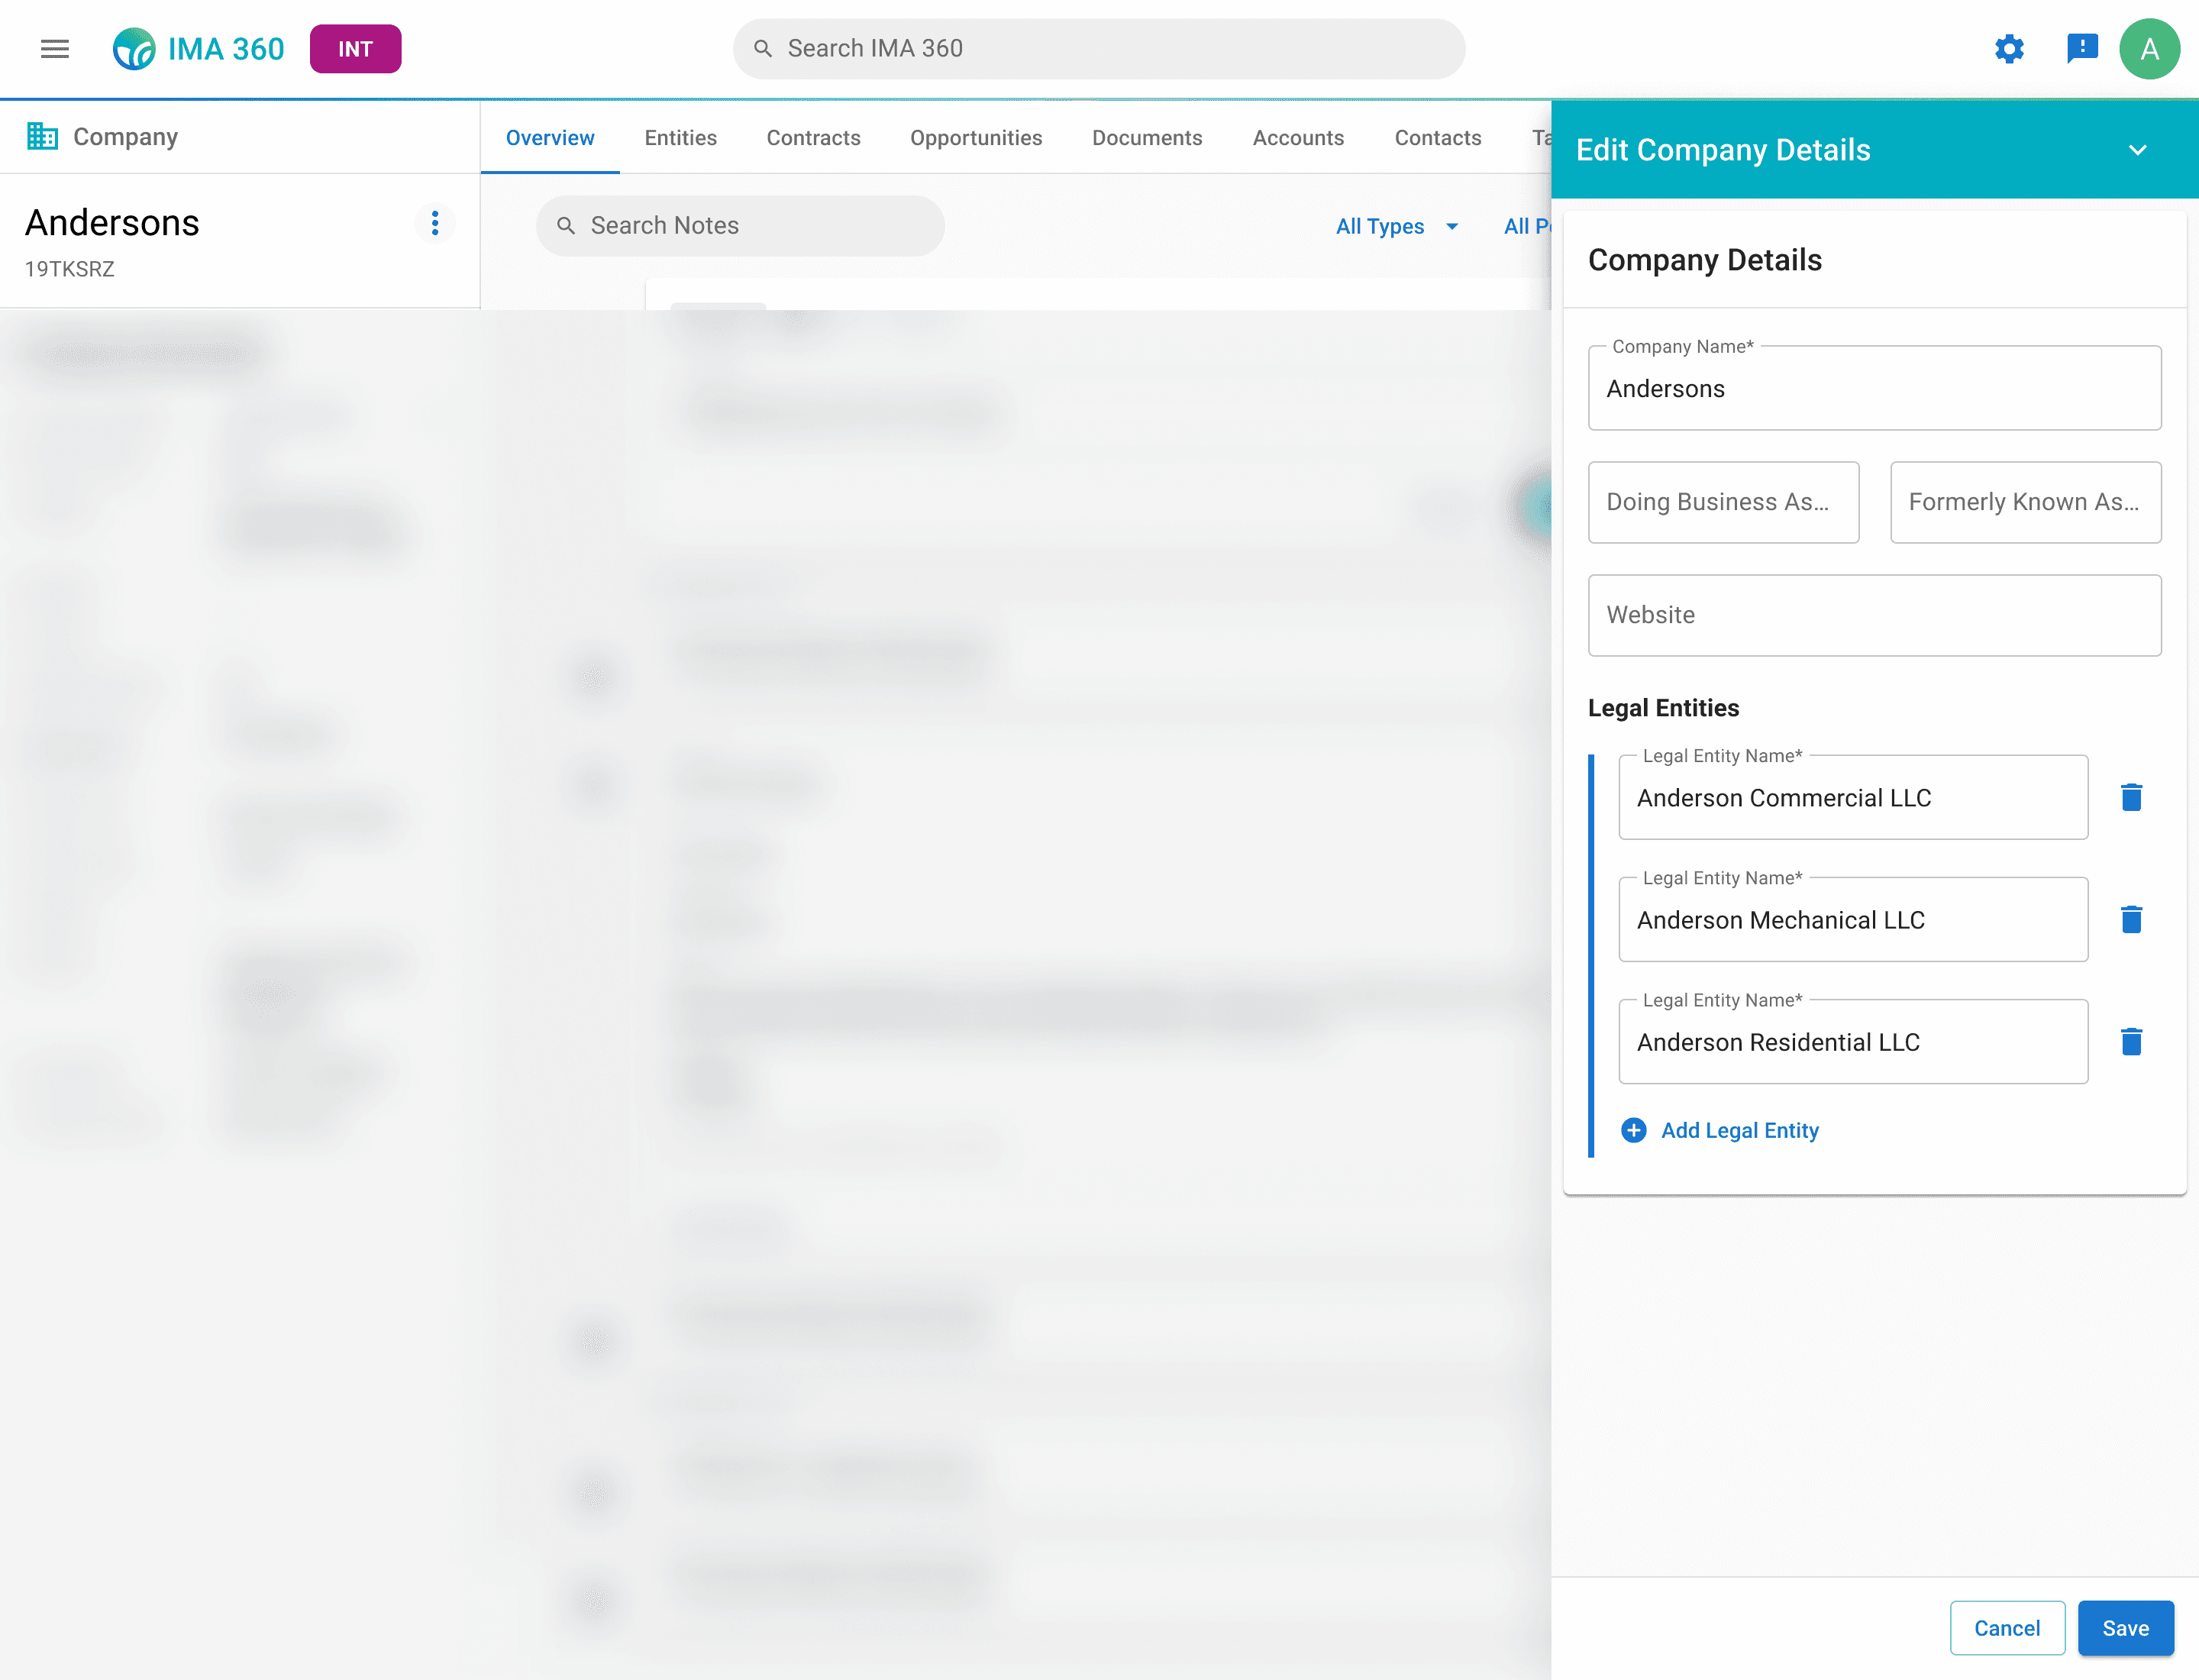2199x1680 pixels.
Task: Open the user avatar menu
Action: click(2149, 49)
